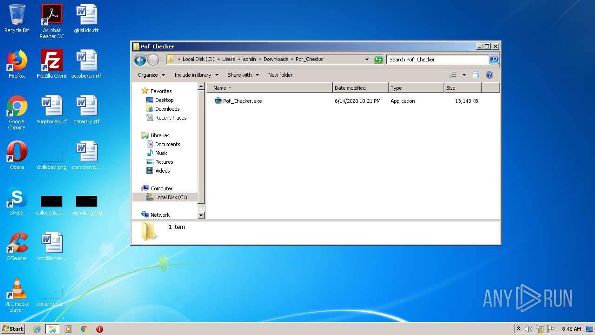The image size is (595, 335).
Task: Click Local Disk (C:) breadcrumb segment
Action: pyautogui.click(x=198, y=60)
